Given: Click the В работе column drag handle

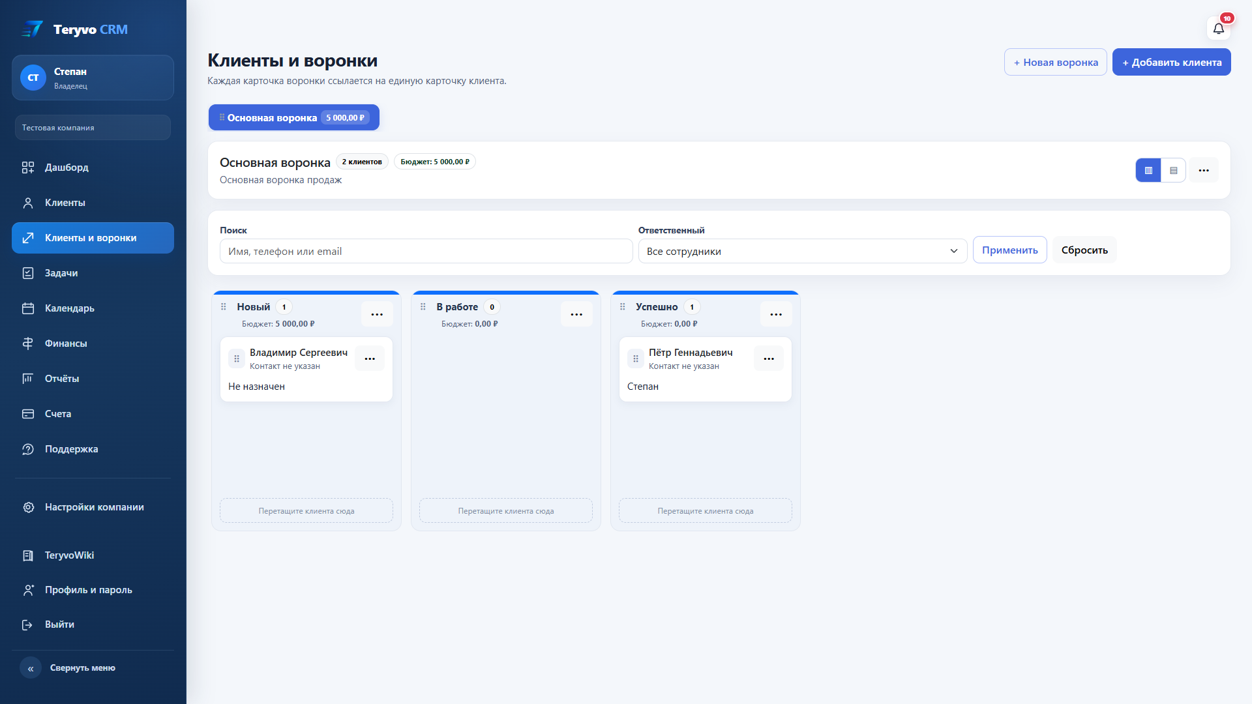Looking at the screenshot, I should point(423,307).
